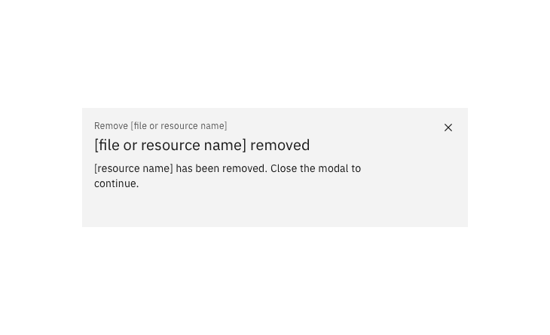Click the word 'removed' in the modal heading
This screenshot has width=550, height=335.
point(280,145)
